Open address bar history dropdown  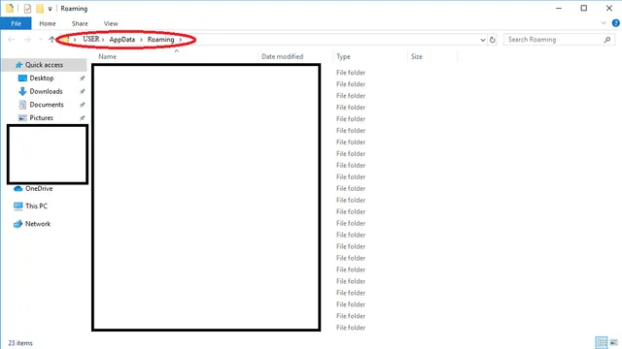click(483, 40)
